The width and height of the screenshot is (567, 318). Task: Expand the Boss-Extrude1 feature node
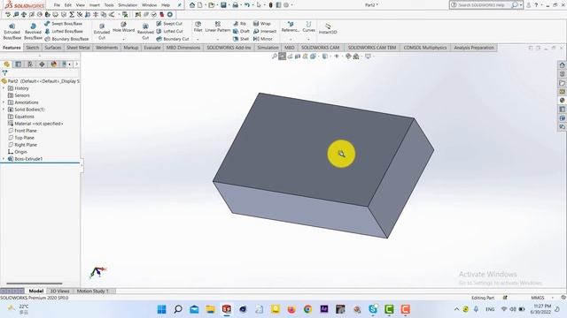pos(4,159)
